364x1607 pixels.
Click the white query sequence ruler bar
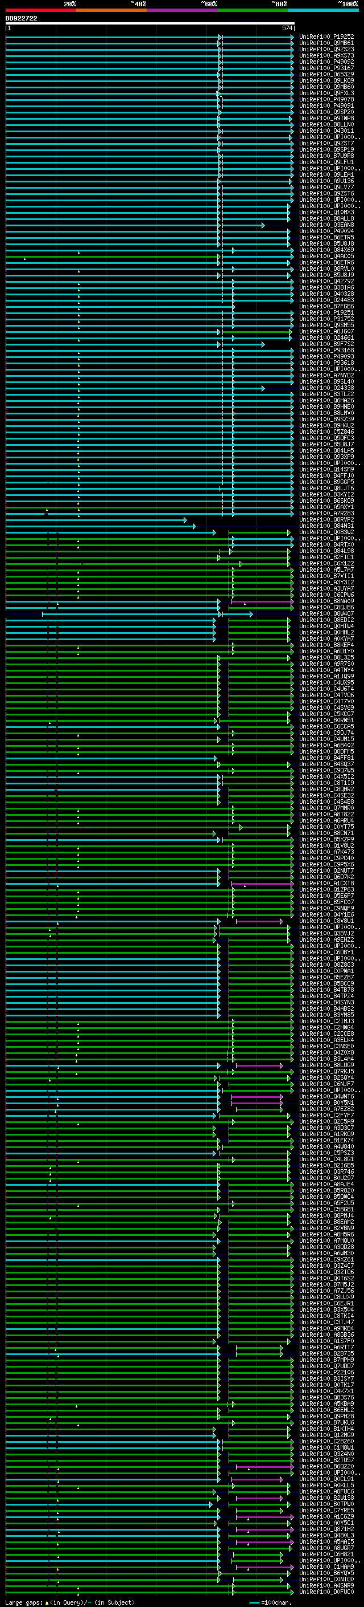click(150, 23)
